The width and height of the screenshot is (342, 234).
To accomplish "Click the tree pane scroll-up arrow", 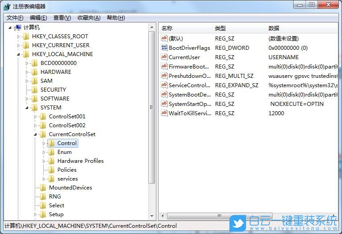I will point(152,27).
